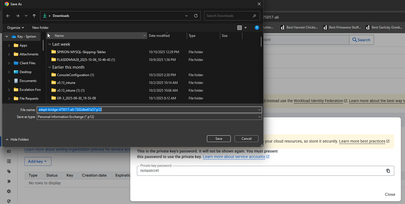Click the Chrome icon in Save As title bar
Image resolution: width=405 pixels, height=204 pixels.
7,4
